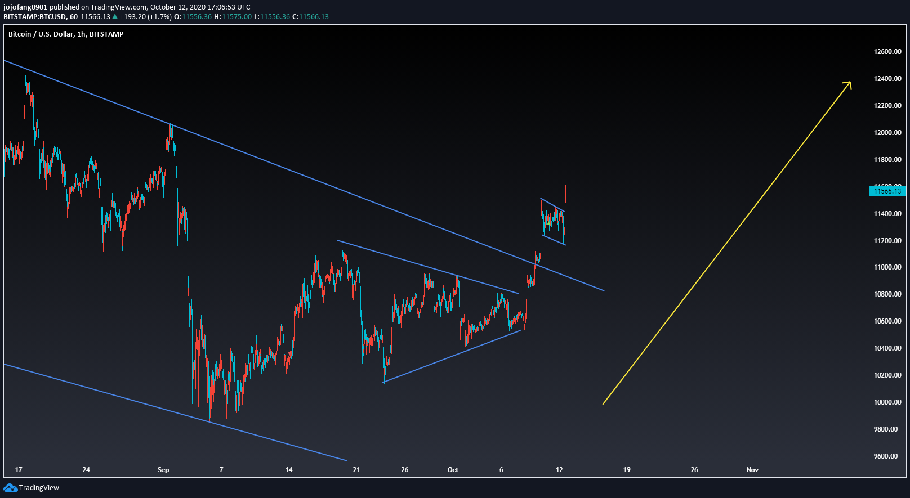Click the Oct date label on time axis
Image resolution: width=910 pixels, height=498 pixels.
tap(453, 470)
